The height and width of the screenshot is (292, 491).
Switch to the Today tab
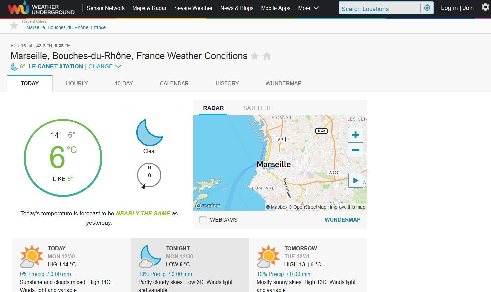click(30, 83)
